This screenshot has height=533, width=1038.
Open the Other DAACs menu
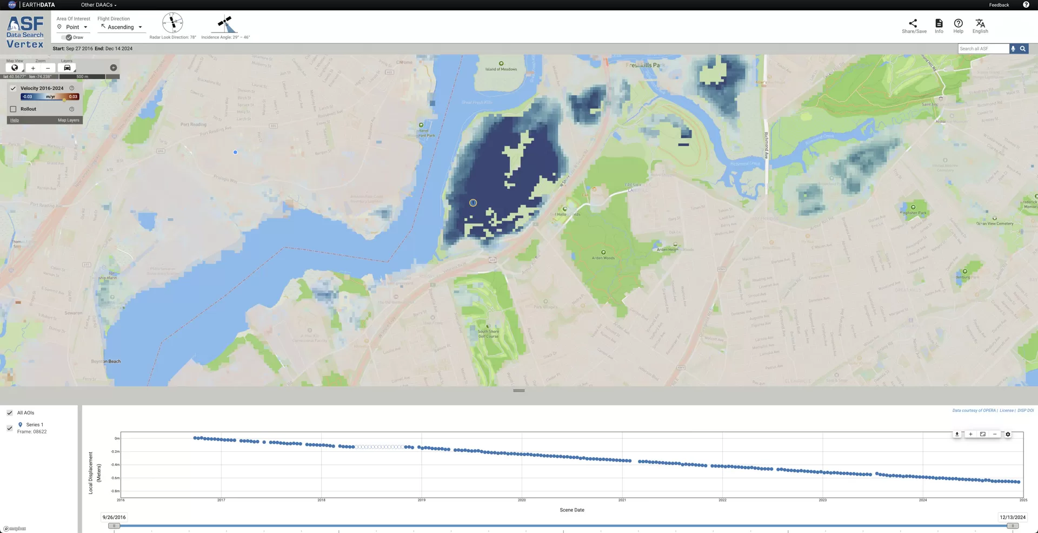tap(97, 4)
